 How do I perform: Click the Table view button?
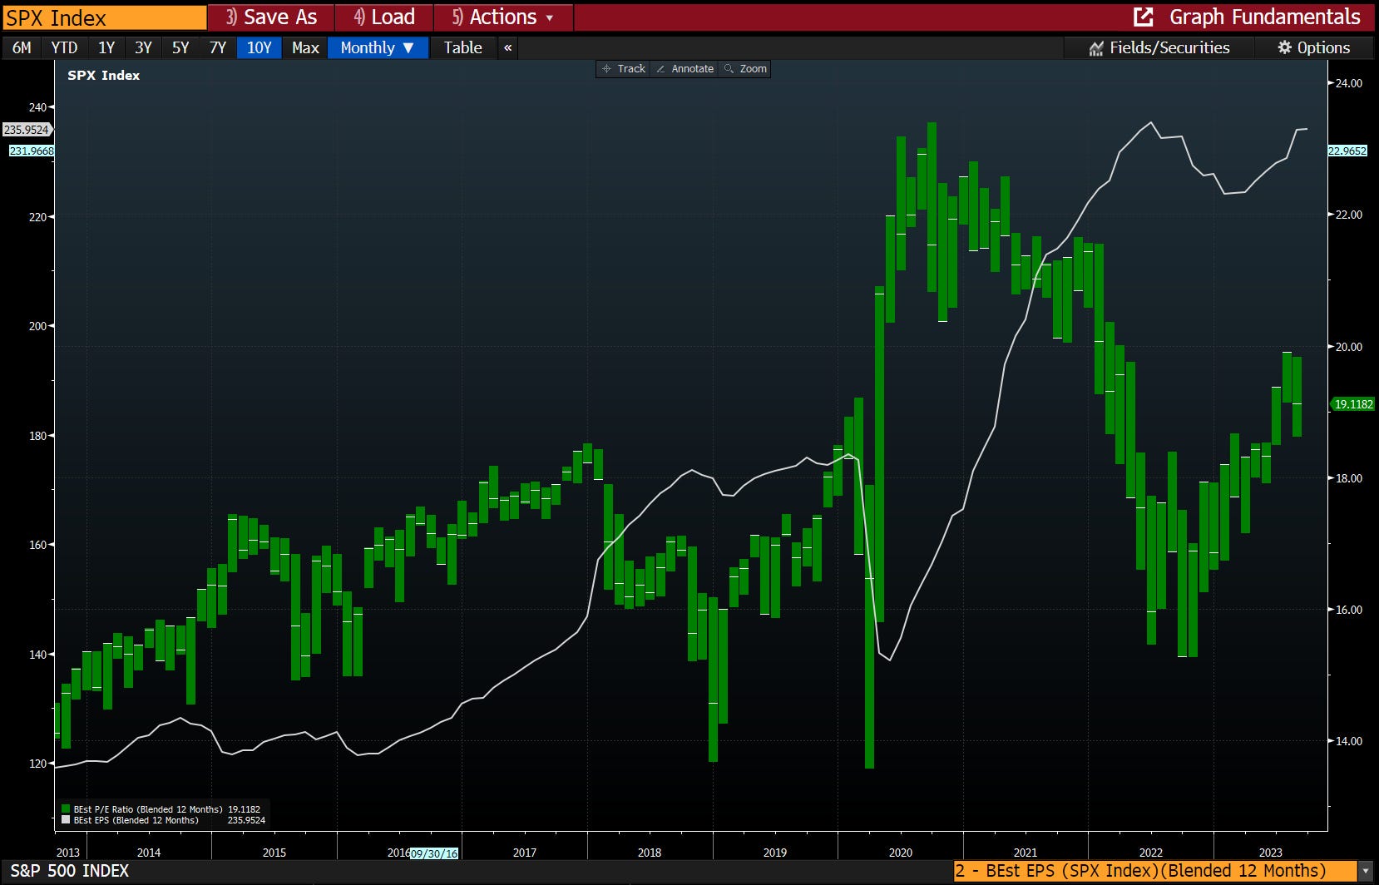[462, 47]
